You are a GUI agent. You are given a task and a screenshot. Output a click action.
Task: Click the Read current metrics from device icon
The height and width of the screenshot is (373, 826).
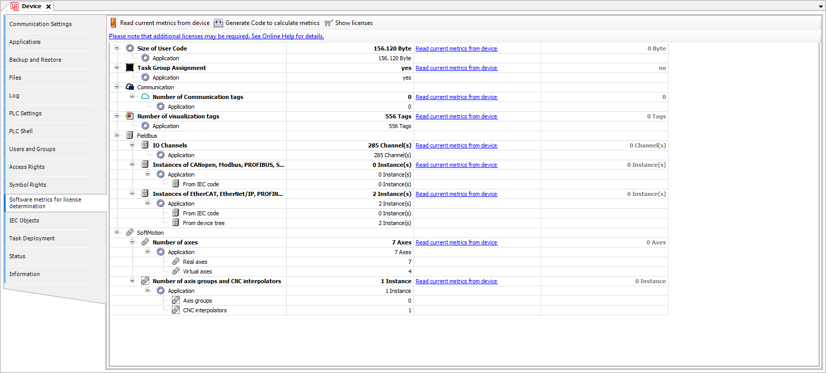pos(113,23)
